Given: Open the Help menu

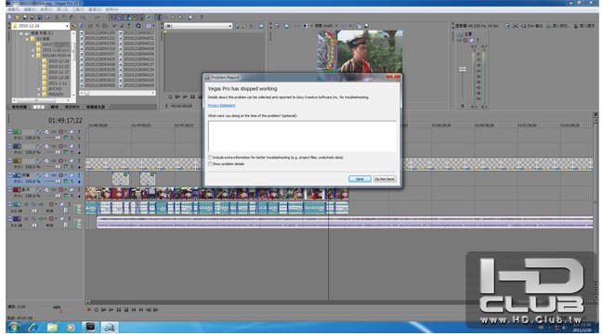Looking at the screenshot, I should click(x=111, y=9).
